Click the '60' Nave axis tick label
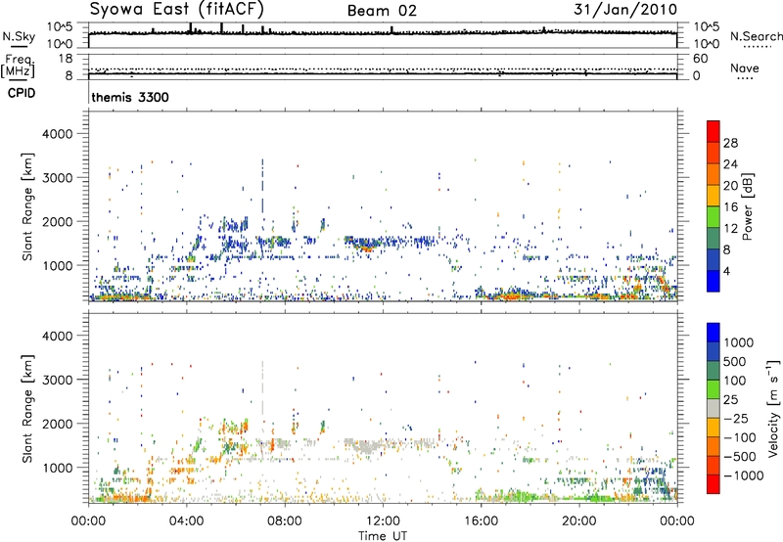783x542 pixels. point(700,59)
